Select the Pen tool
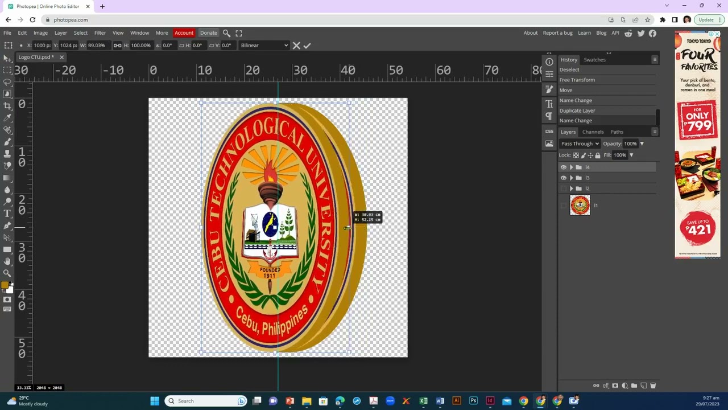This screenshot has height=410, width=728. [7, 225]
